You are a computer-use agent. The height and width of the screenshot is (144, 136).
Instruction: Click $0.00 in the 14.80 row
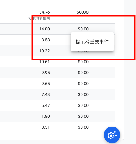[x=83, y=29]
